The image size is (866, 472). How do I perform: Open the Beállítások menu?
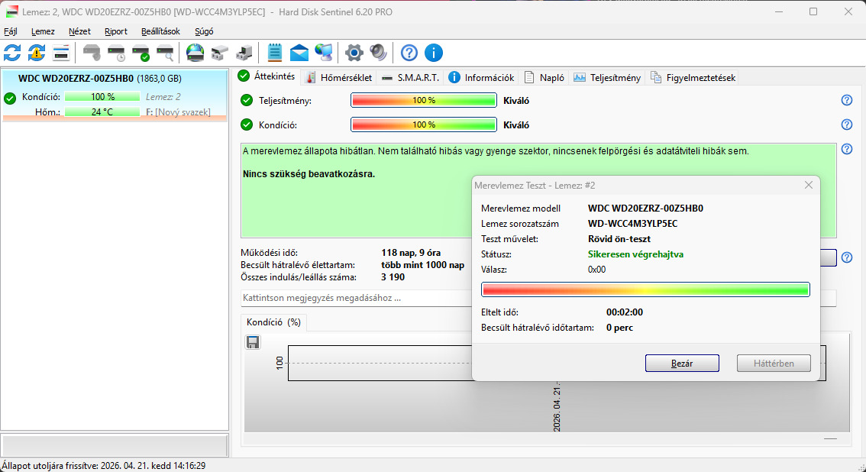click(160, 31)
